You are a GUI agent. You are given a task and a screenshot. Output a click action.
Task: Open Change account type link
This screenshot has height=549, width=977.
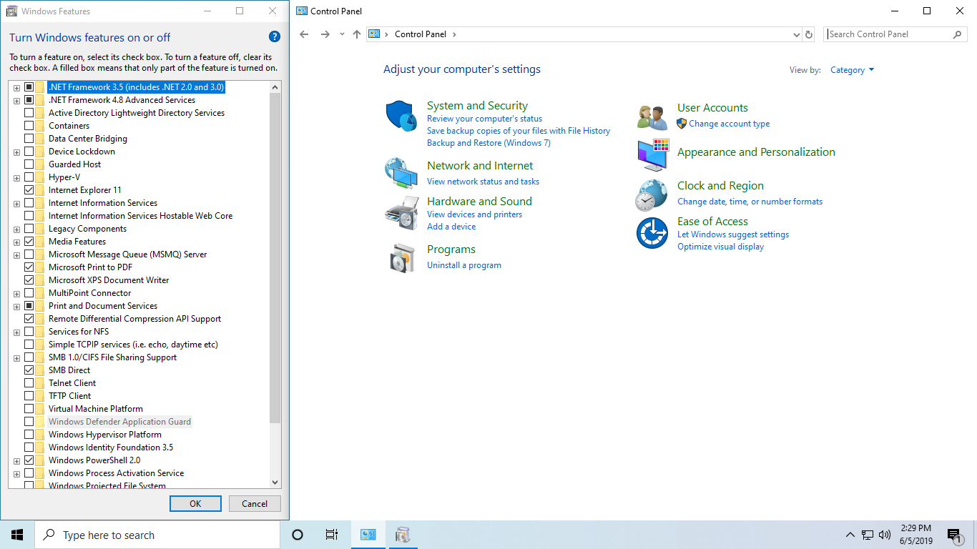coord(730,124)
